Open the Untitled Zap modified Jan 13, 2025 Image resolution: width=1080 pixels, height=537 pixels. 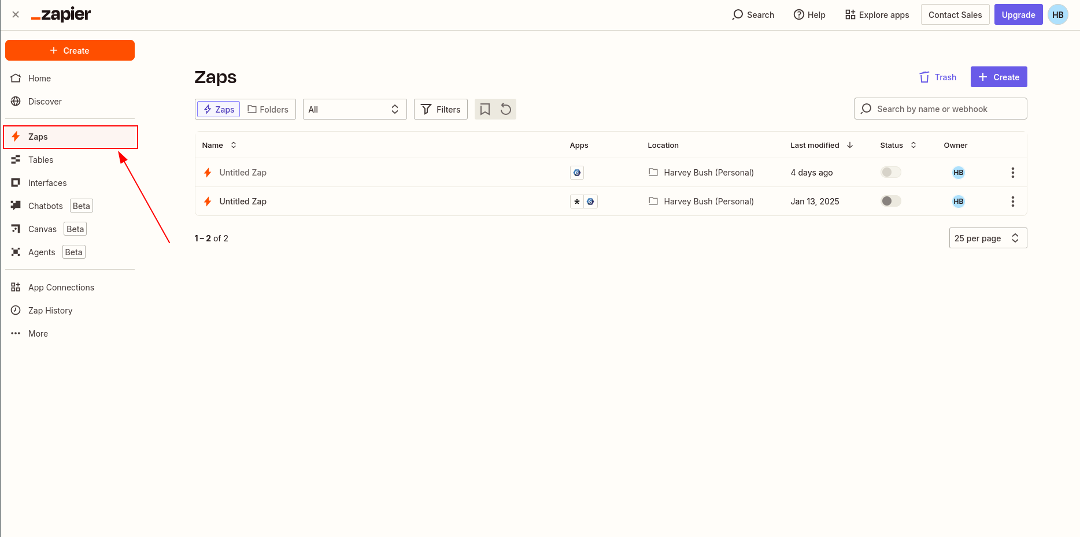click(x=243, y=202)
